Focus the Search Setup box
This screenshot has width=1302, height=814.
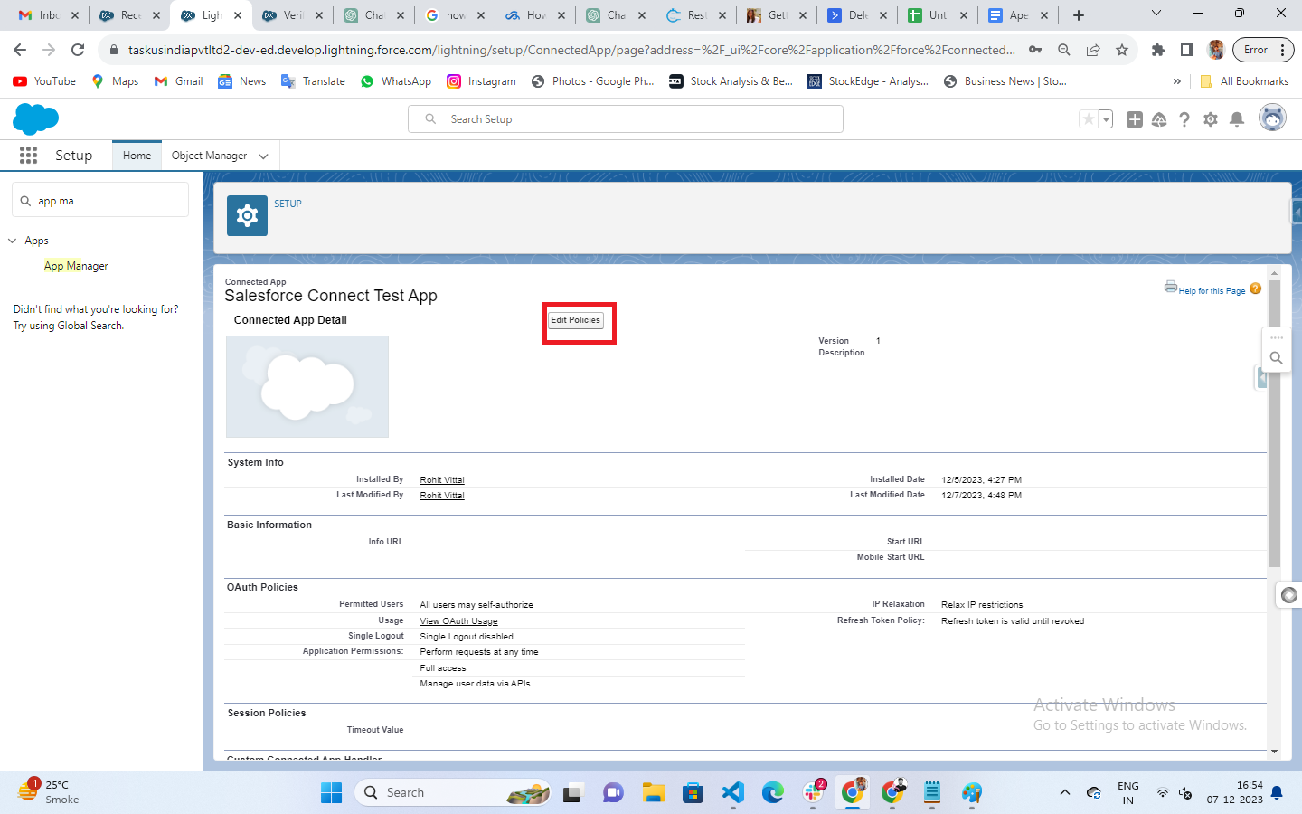pos(626,119)
